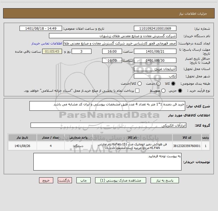218x211 pixels.
Task: Click the announcement date field 1401/08/18 - 14:49
Action: (x=41, y=29)
